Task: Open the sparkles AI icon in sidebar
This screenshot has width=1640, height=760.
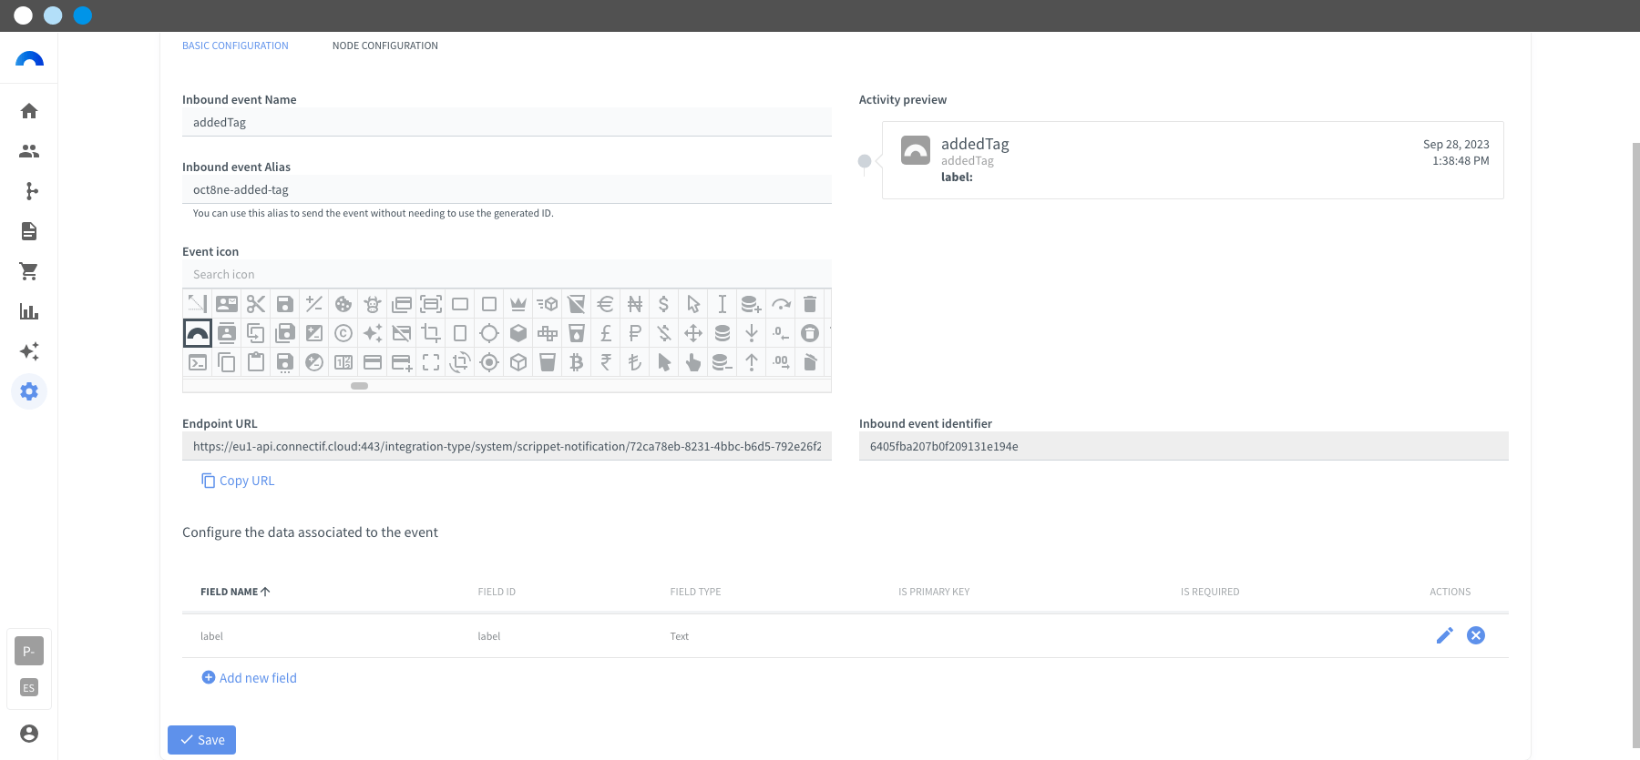Action: click(29, 351)
